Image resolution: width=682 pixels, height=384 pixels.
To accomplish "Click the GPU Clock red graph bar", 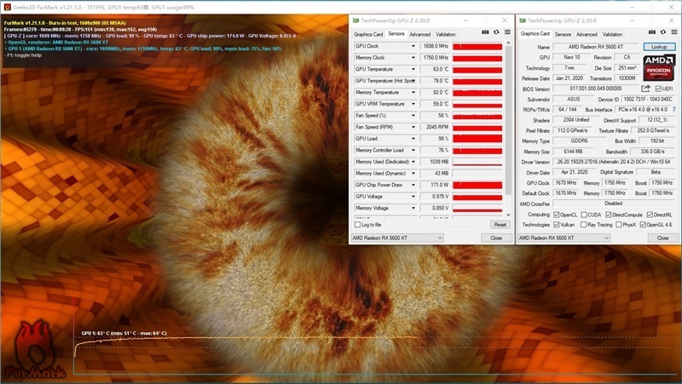I will (x=477, y=46).
